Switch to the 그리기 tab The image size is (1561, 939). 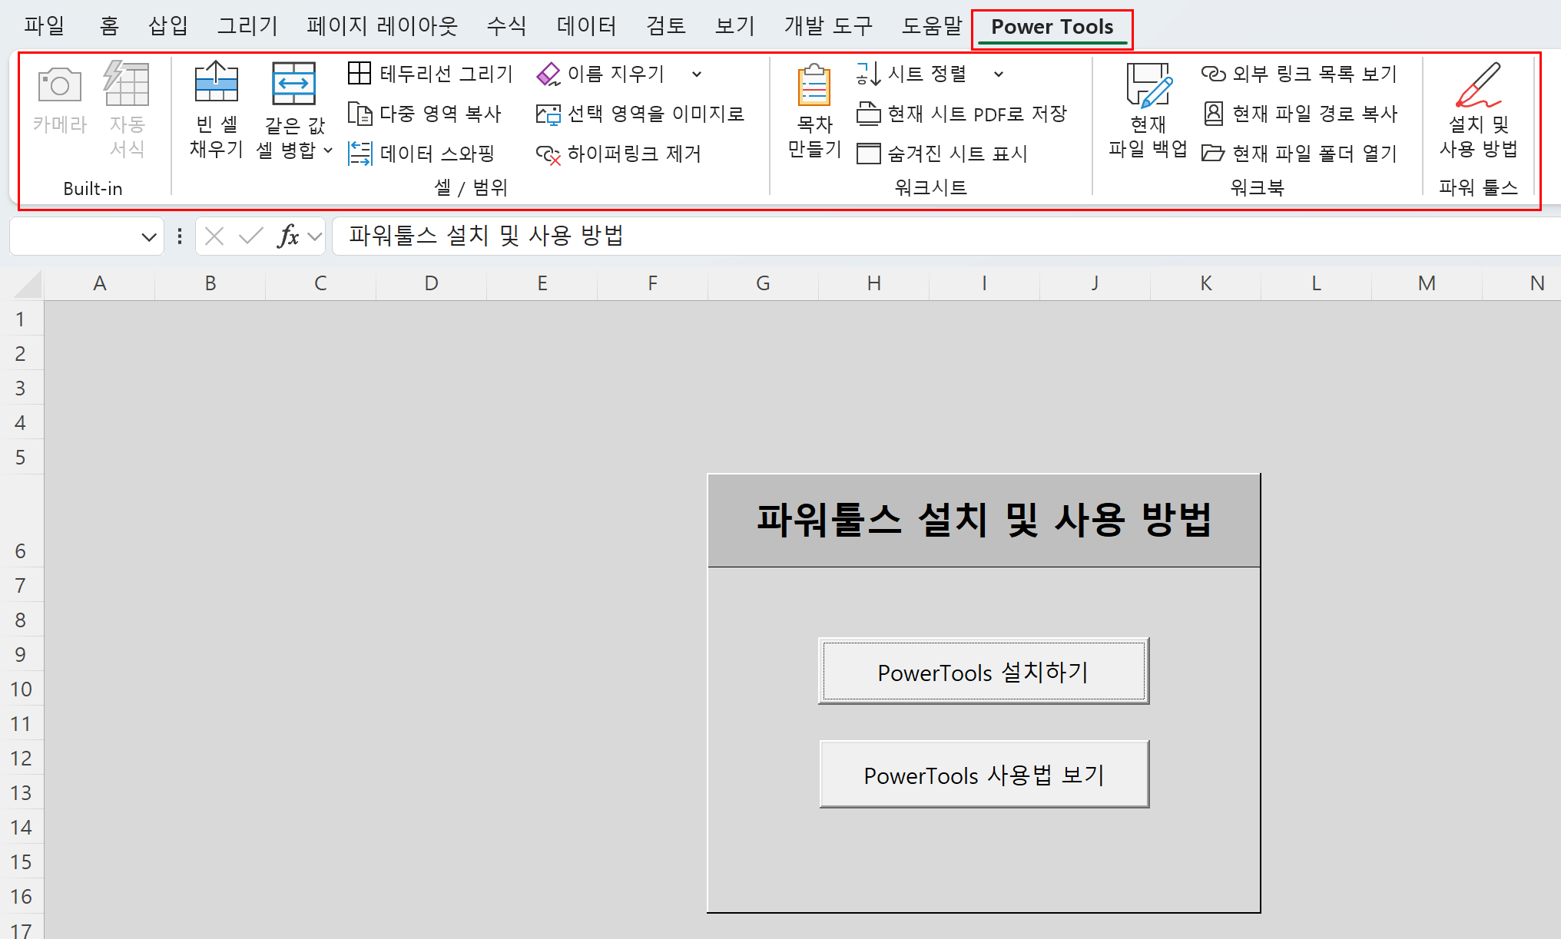(247, 26)
